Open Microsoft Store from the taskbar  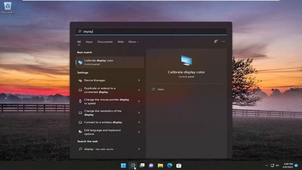pyautogui.click(x=179, y=165)
